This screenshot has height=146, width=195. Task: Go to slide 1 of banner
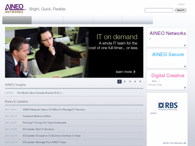[119, 81]
